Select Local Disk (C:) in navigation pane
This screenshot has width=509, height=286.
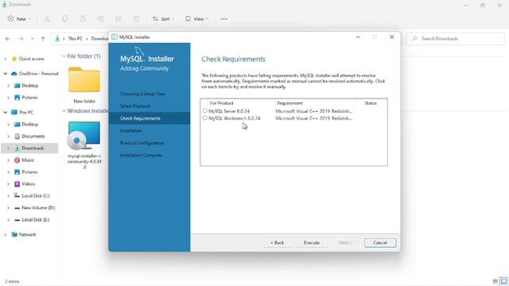36,196
